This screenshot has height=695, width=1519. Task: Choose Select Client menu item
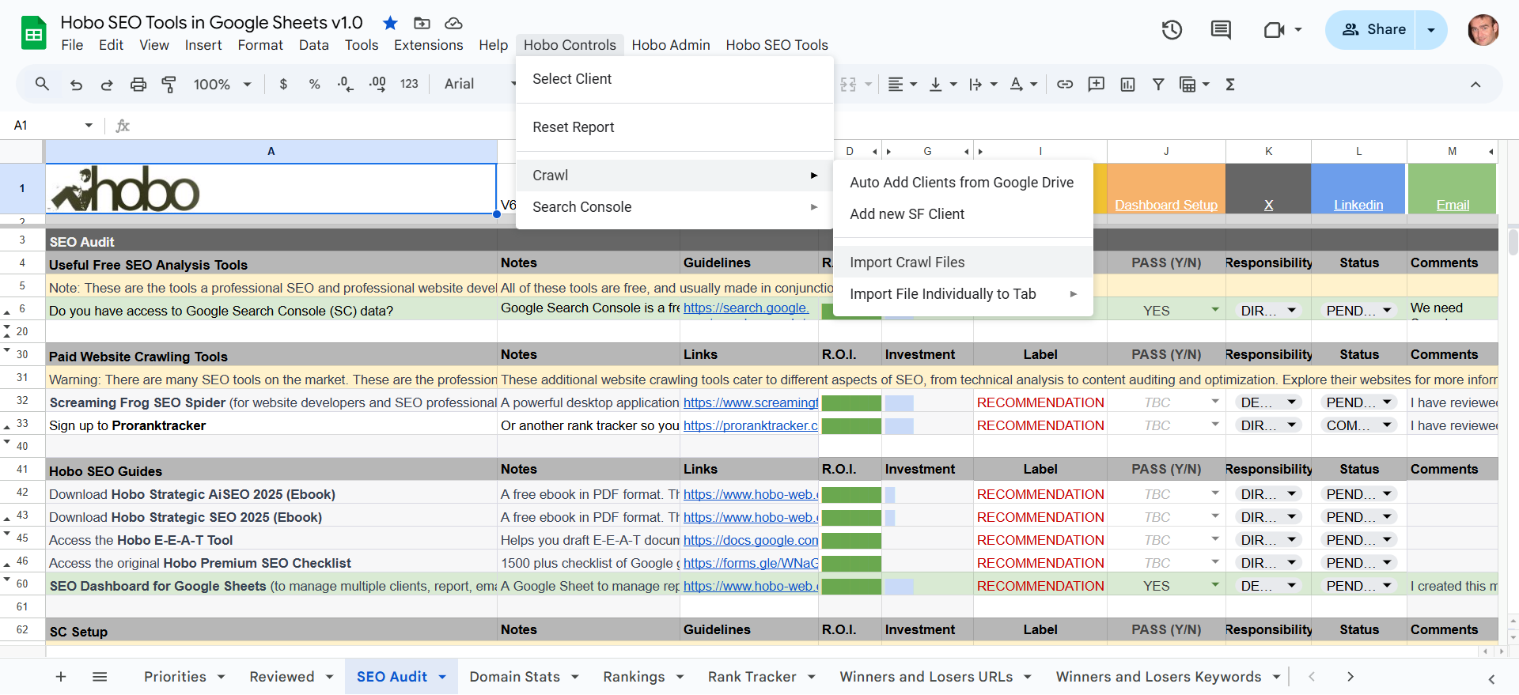[x=674, y=79]
